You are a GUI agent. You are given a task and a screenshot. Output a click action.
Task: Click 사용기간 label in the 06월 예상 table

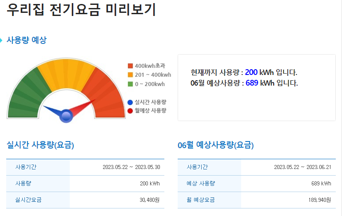(x=197, y=167)
